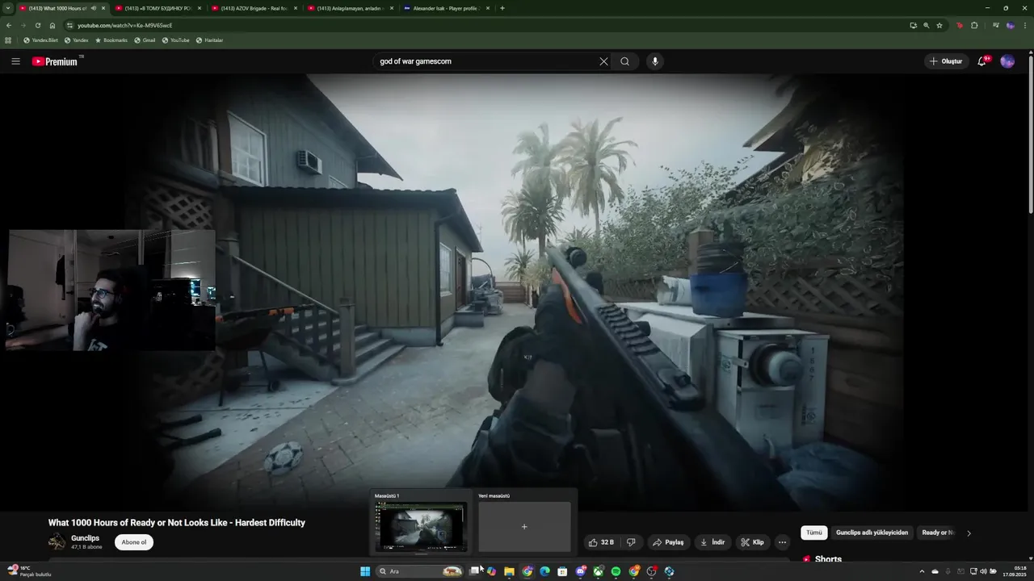Go back in browser history

[8, 25]
